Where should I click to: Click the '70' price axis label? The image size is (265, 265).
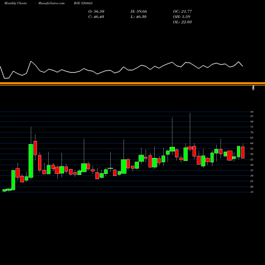(x=252, y=132)
